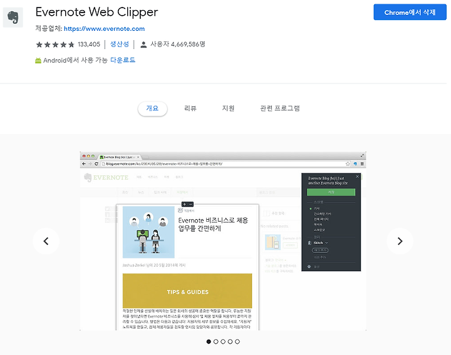This screenshot has height=355, width=451.
Task: Select the third carousel dot
Action: point(223,341)
